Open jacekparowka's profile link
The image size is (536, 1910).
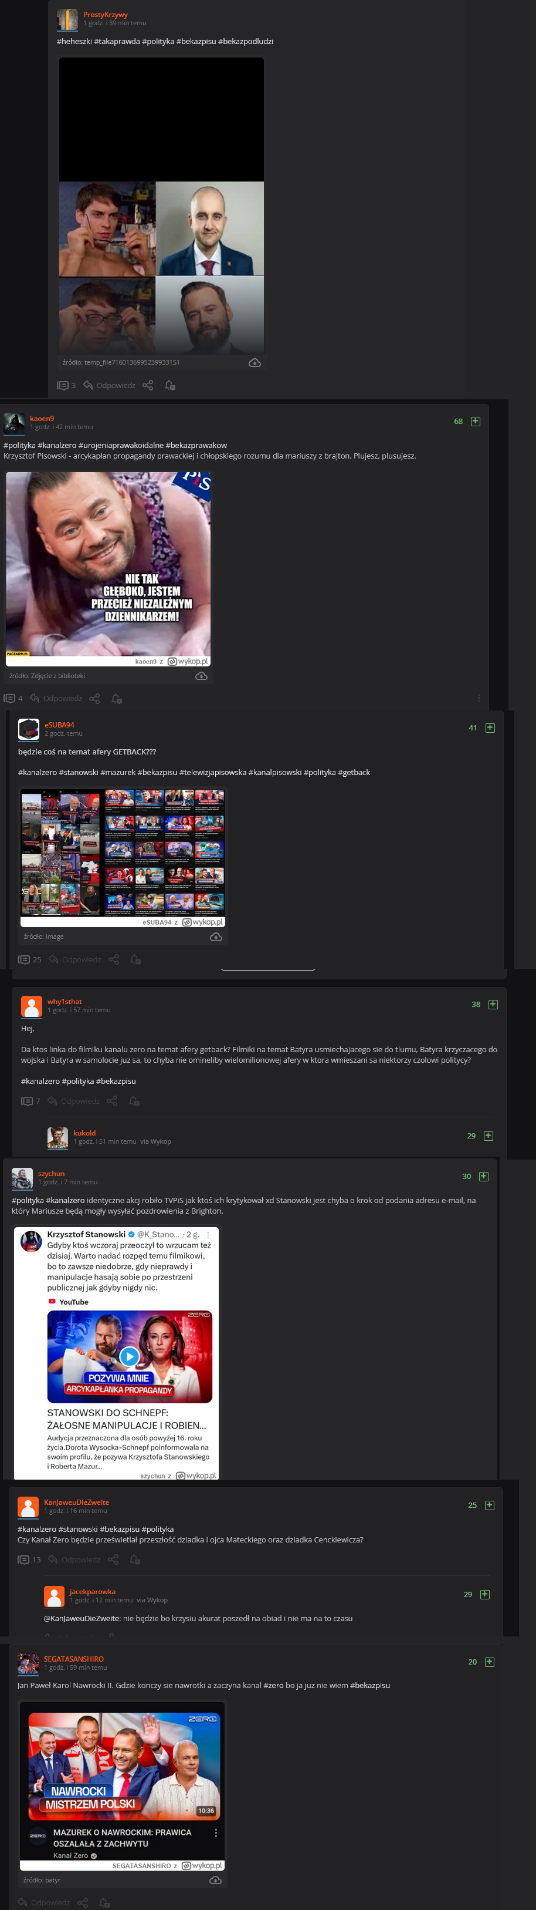click(x=93, y=1591)
